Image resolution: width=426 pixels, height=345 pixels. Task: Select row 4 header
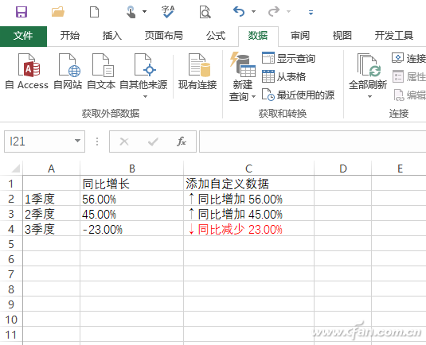(x=11, y=229)
